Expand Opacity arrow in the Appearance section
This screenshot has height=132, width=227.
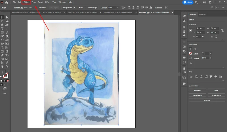211,58
